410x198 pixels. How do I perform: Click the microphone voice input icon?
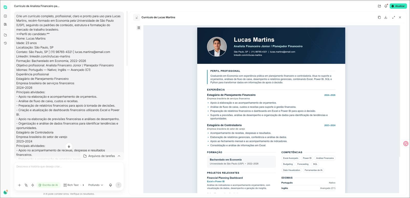(111, 185)
